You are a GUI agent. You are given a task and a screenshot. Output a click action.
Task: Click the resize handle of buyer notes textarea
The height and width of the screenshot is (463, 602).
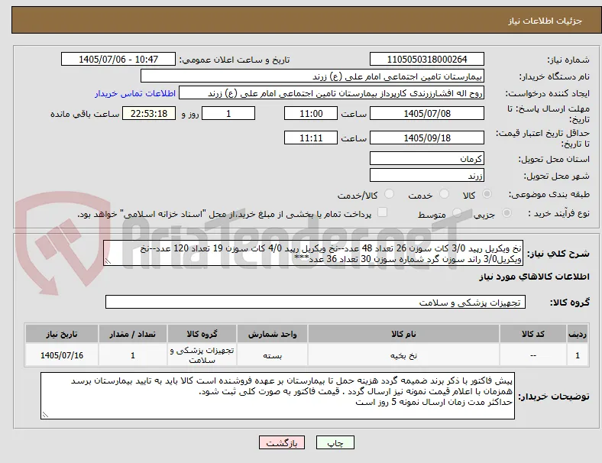click(x=45, y=415)
